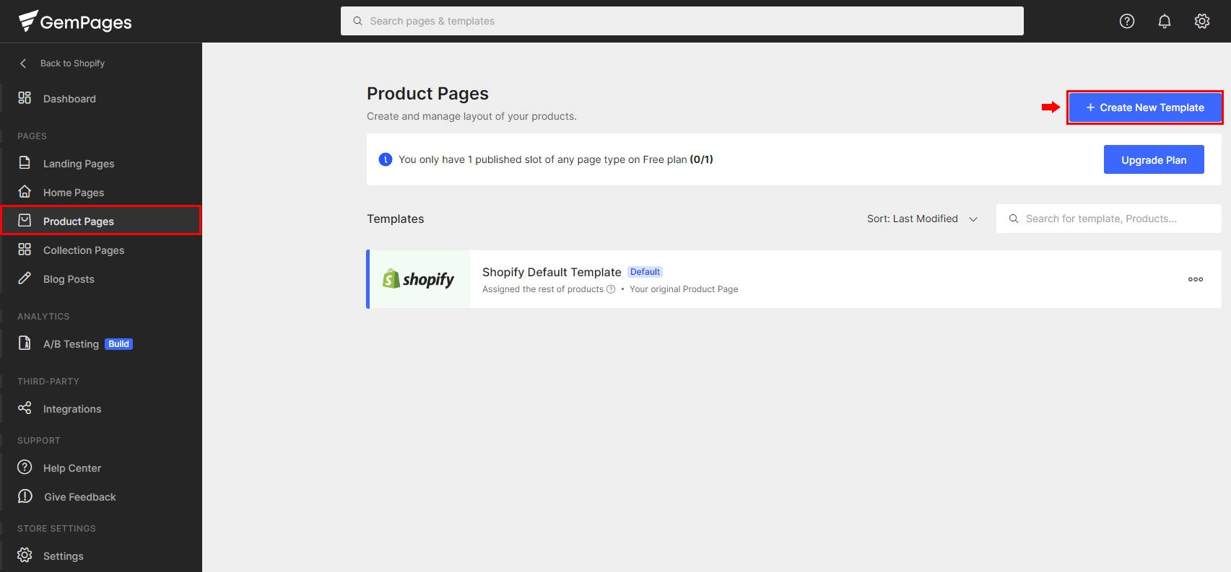This screenshot has width=1231, height=572.
Task: Click the magnifier icon in template search
Action: pyautogui.click(x=1014, y=219)
